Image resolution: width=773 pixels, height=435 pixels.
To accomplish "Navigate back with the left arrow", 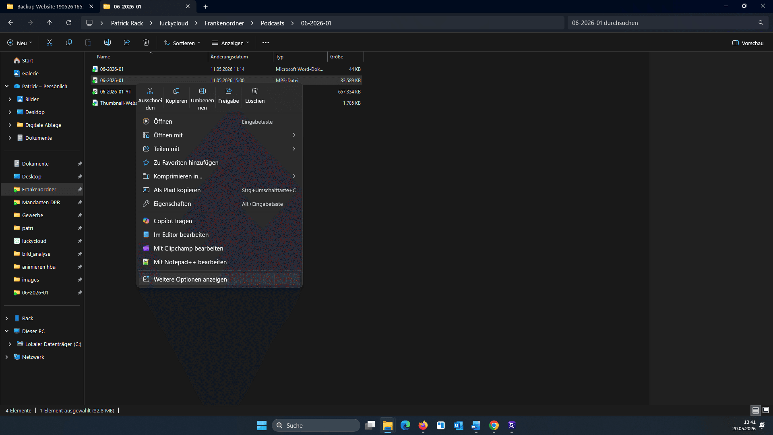I will [11, 23].
